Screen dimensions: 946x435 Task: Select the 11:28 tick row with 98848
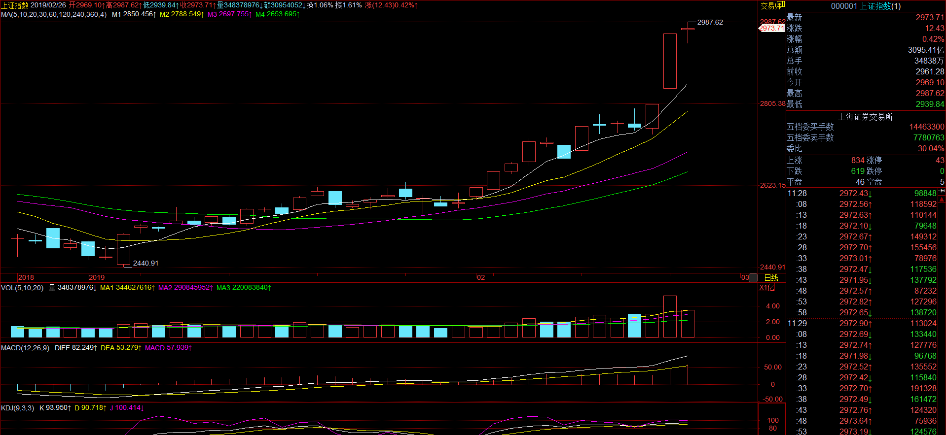coord(862,193)
